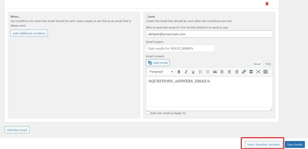The width and height of the screenshot is (308, 149).
Task: Align text right
Action: pos(236,72)
